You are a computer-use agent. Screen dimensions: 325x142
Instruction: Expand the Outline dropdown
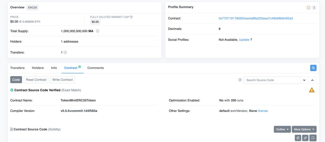point(282,129)
